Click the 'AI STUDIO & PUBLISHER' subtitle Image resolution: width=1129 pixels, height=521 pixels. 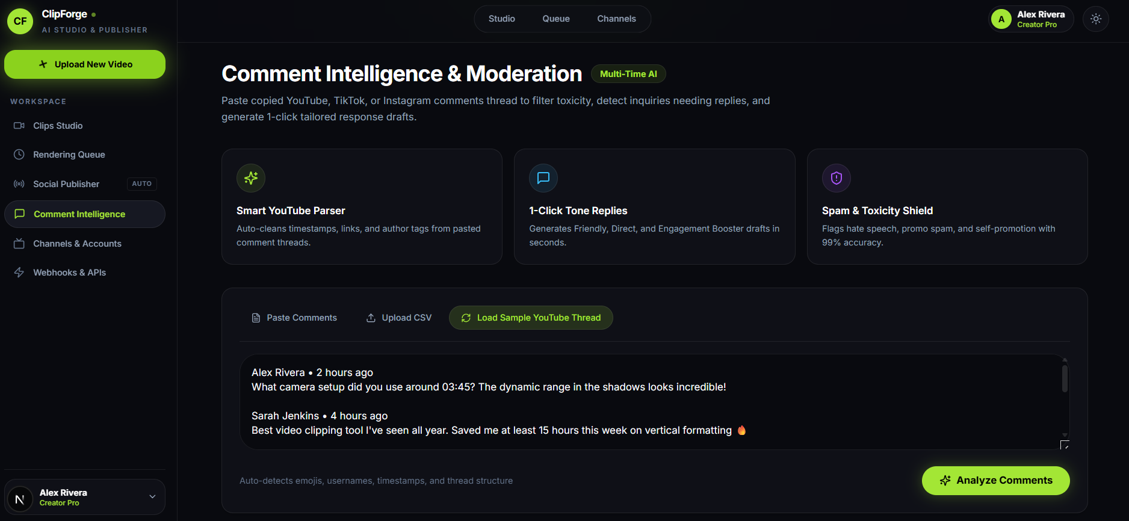[x=94, y=30]
